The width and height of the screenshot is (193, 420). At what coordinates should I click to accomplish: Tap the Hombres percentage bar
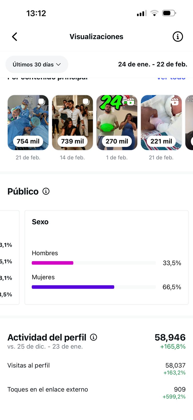pos(94,263)
